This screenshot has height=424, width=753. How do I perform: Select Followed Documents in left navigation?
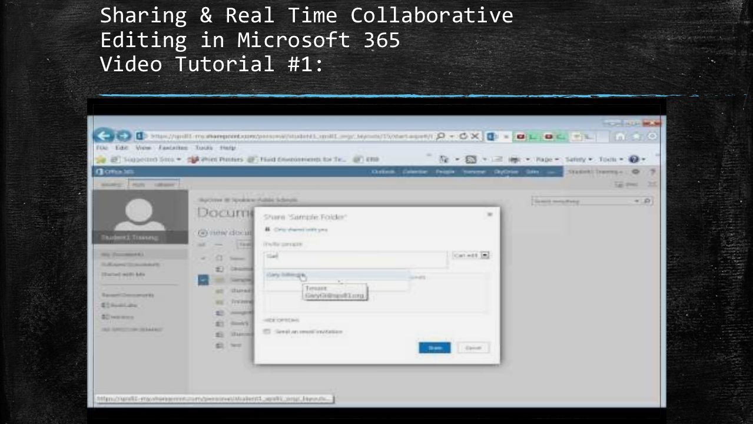131,264
